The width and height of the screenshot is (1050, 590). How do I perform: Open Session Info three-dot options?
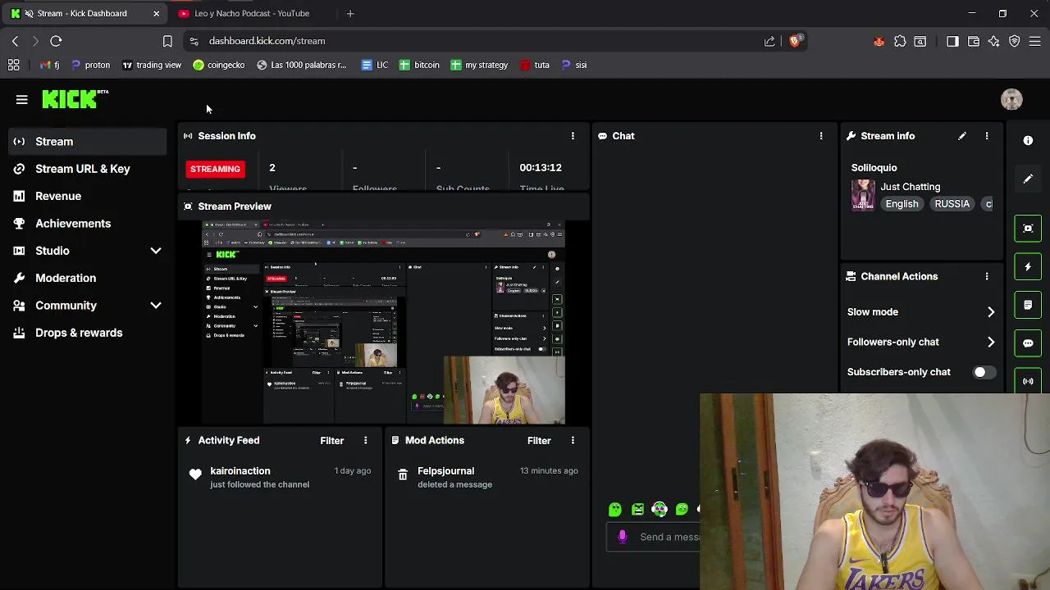(573, 136)
